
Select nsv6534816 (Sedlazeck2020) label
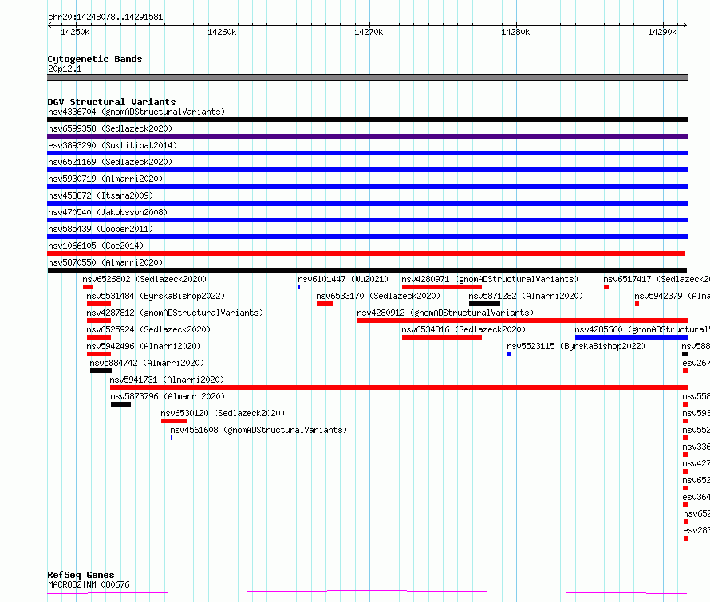463,329
